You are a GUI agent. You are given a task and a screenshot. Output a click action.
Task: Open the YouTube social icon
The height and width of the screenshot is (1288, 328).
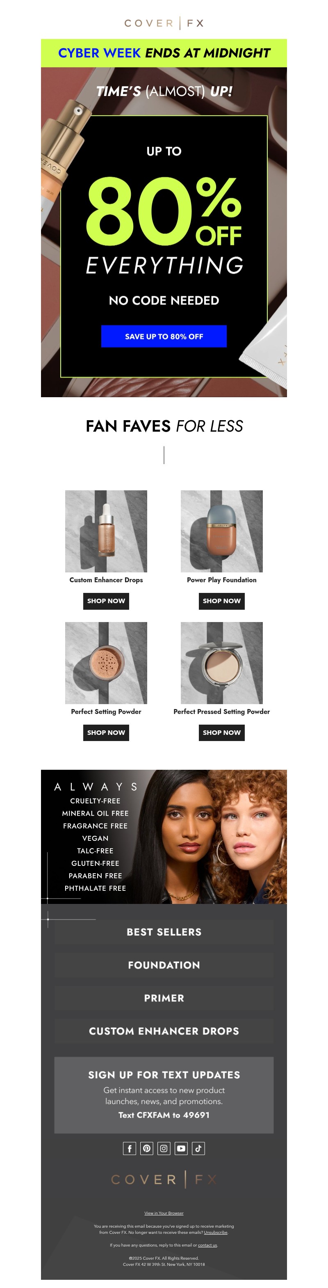[181, 1148]
